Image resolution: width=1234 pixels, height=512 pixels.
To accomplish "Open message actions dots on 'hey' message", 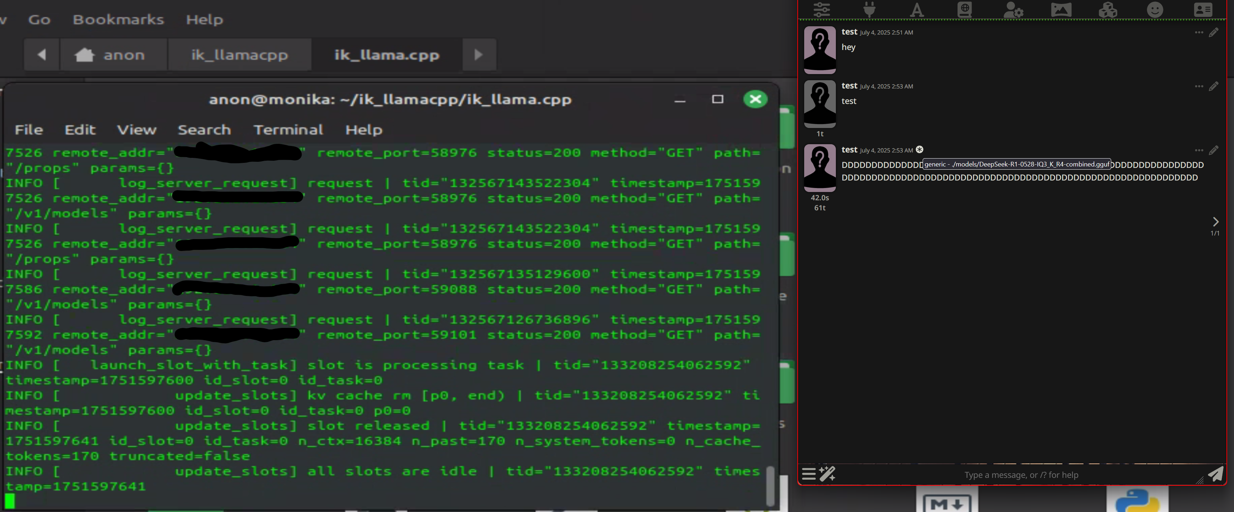I will pyautogui.click(x=1199, y=32).
